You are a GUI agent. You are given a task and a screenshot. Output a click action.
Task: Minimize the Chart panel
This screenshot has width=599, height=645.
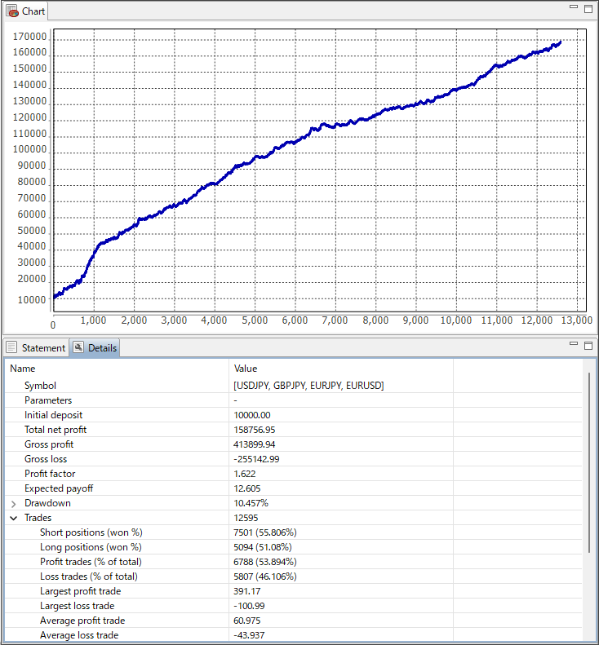pos(574,7)
